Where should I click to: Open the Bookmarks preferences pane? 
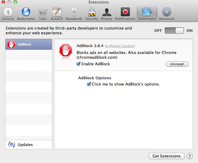[x=26, y=14]
